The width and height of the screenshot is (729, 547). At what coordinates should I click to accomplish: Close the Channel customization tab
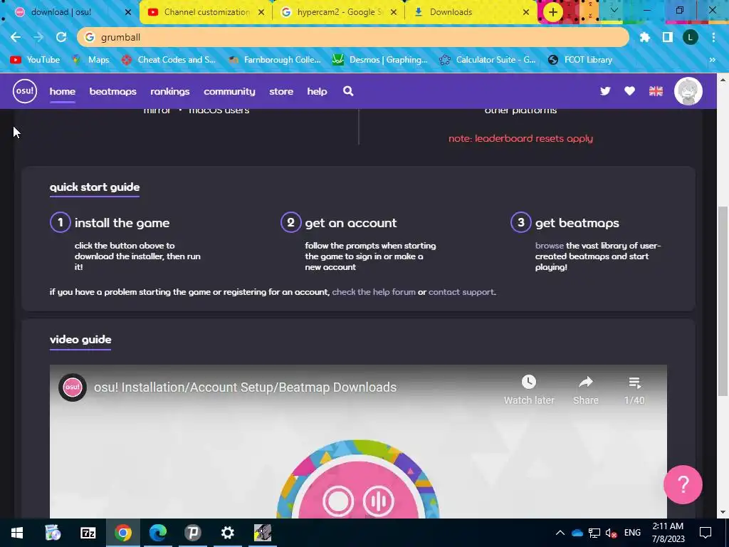click(261, 13)
